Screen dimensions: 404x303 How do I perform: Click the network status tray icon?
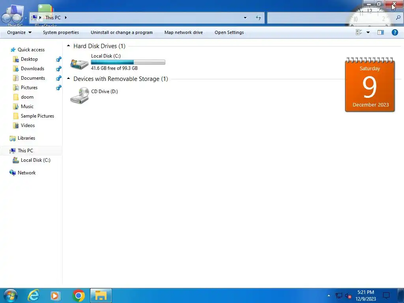pos(339,296)
